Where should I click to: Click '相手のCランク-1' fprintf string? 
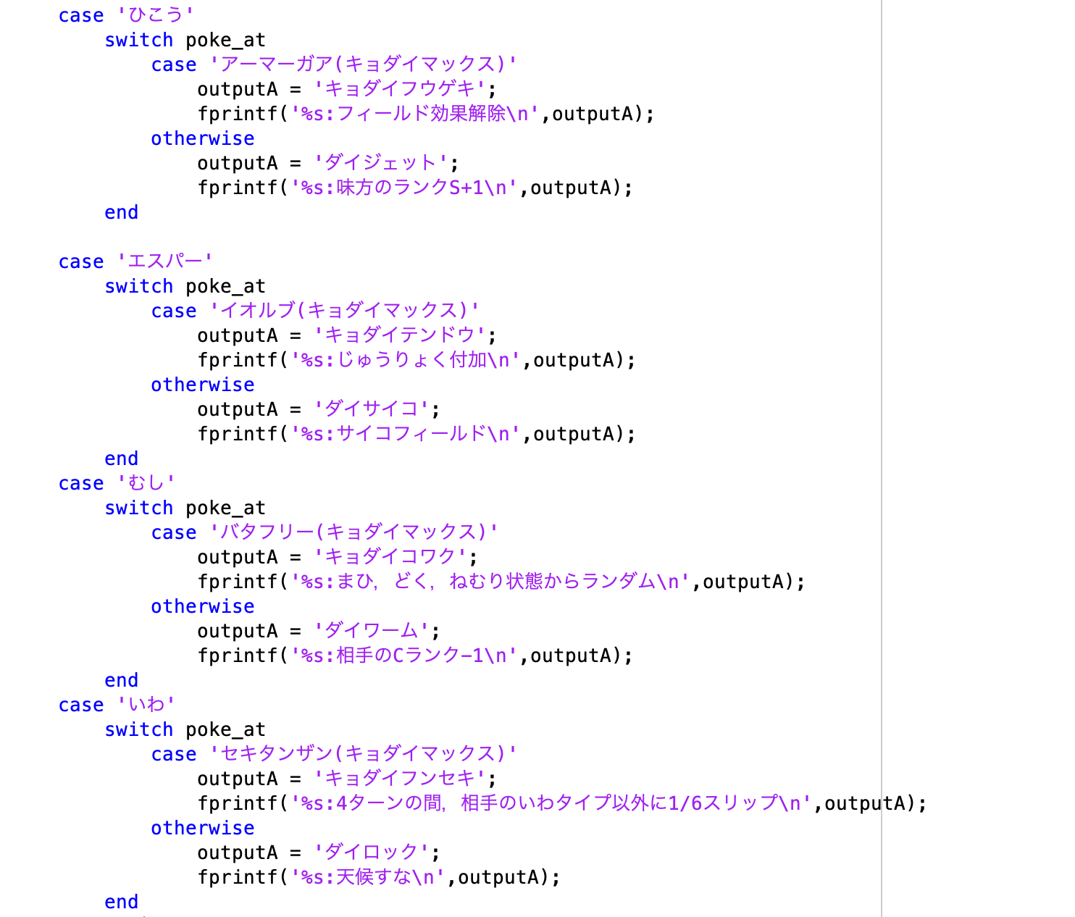pyautogui.click(x=404, y=656)
